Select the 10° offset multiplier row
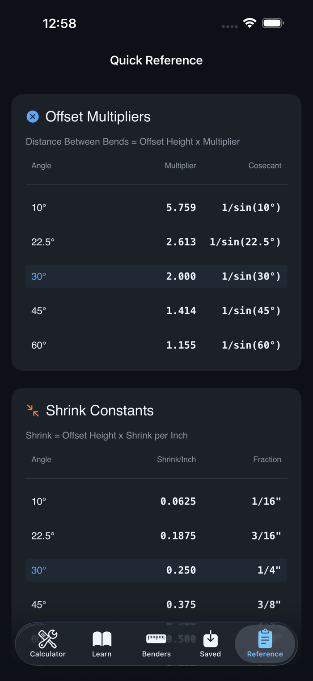Viewport: 313px width, 681px height. 156,207
